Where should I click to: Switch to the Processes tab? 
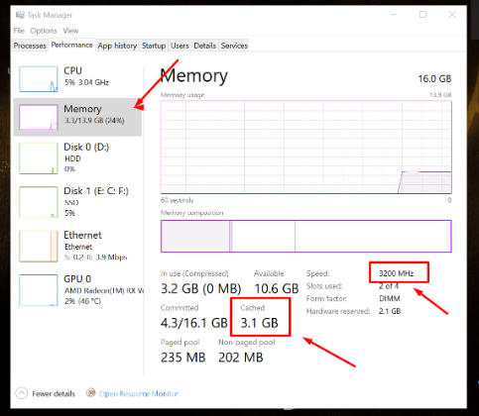point(30,46)
